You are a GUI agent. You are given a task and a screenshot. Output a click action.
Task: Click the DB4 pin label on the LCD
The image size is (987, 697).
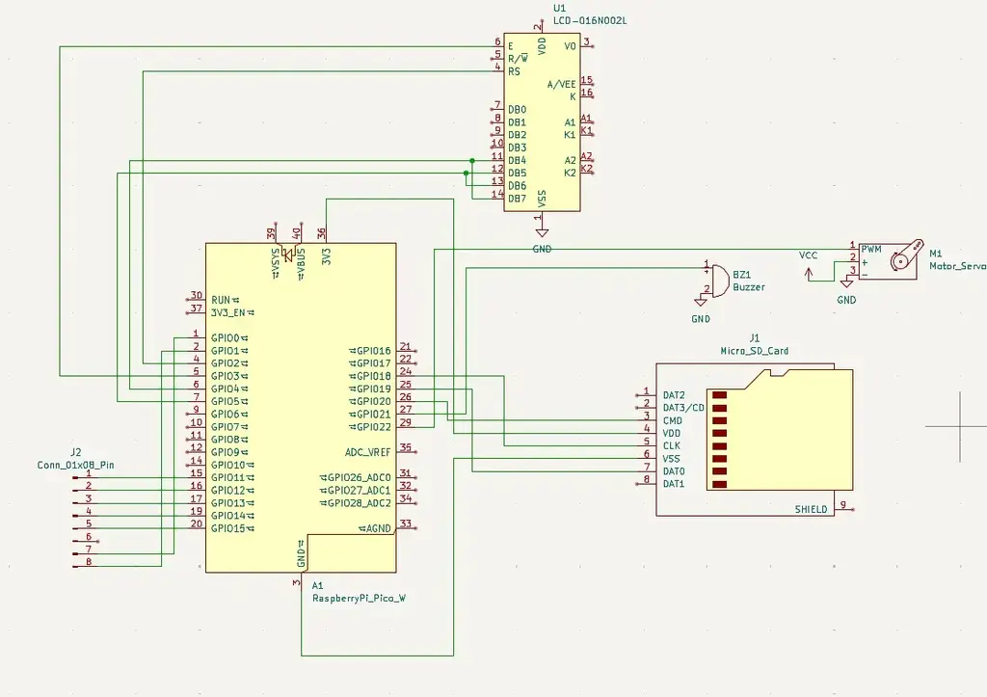tap(517, 161)
